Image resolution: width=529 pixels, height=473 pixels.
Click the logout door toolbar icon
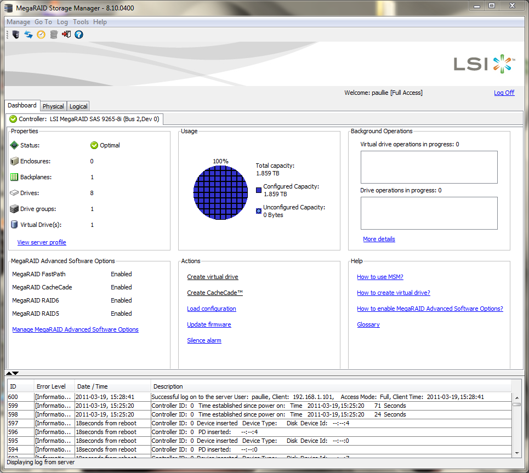coord(66,35)
